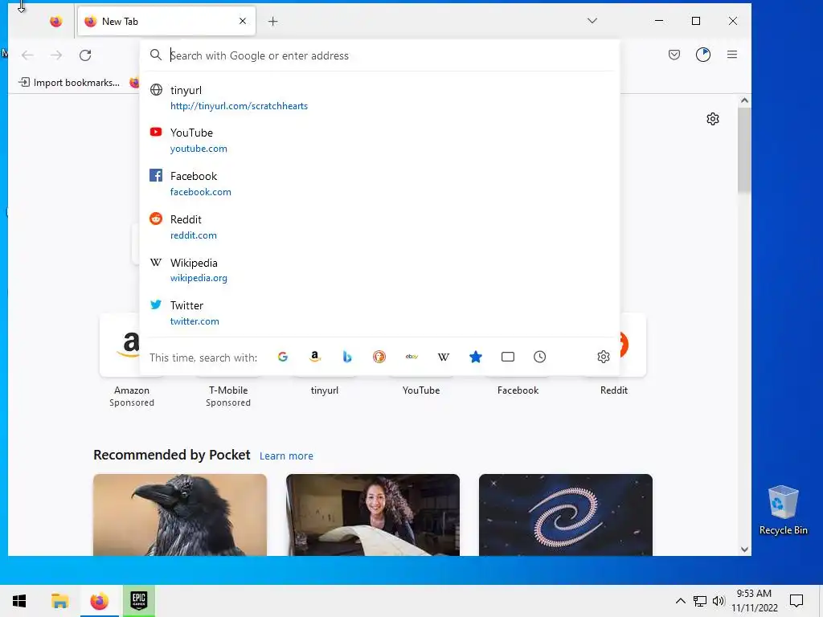The height and width of the screenshot is (617, 823).
Task: Switch to the New Tab tab
Action: pos(166,22)
